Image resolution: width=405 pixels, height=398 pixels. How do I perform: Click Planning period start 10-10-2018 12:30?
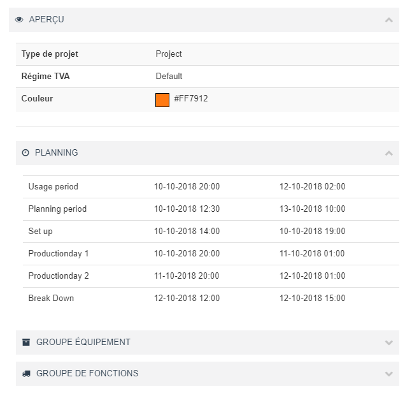[x=187, y=209]
